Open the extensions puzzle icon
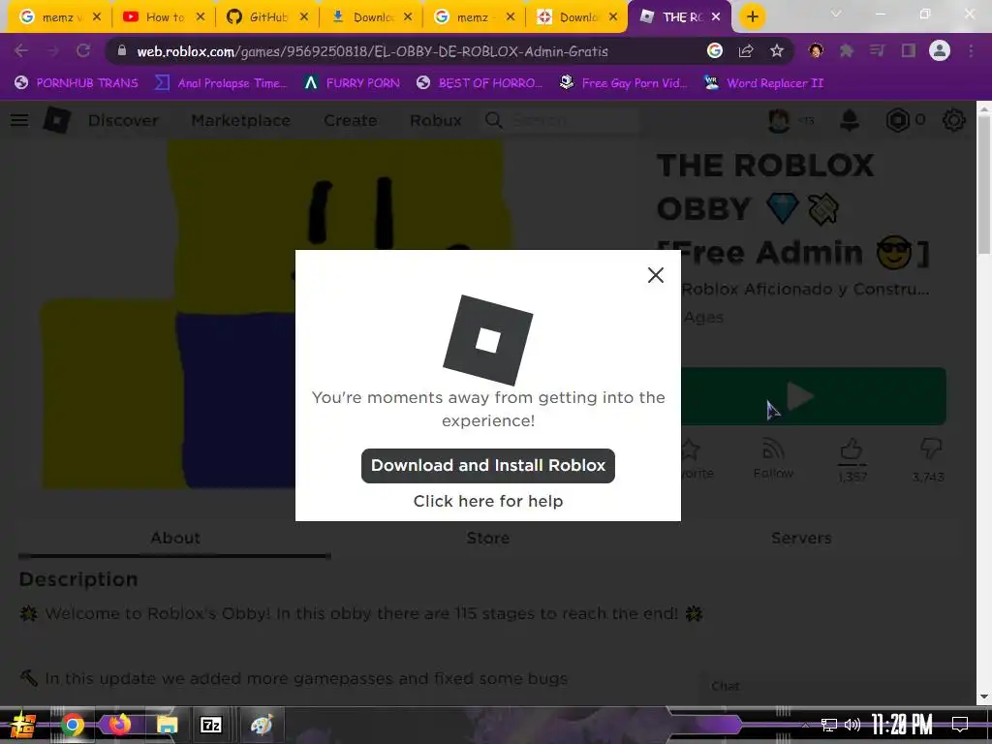992x744 pixels. click(847, 51)
